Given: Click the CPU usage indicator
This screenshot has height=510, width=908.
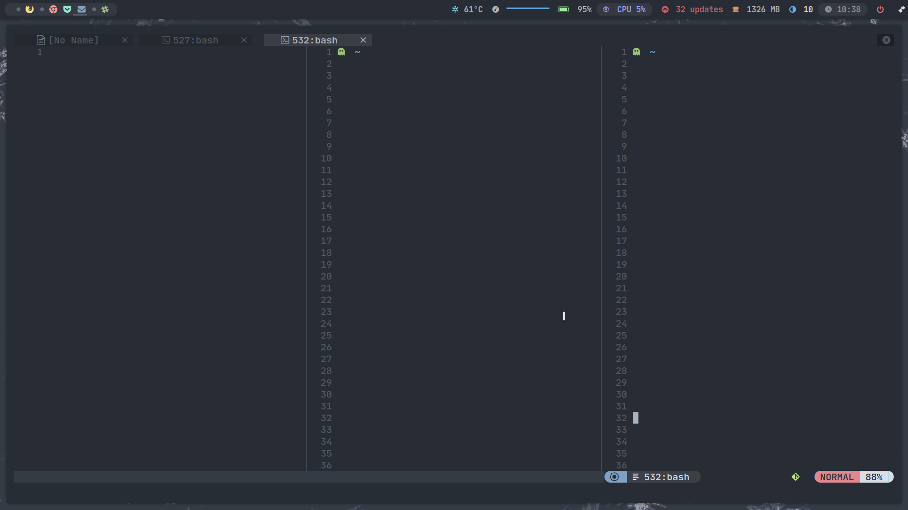Looking at the screenshot, I should [625, 9].
